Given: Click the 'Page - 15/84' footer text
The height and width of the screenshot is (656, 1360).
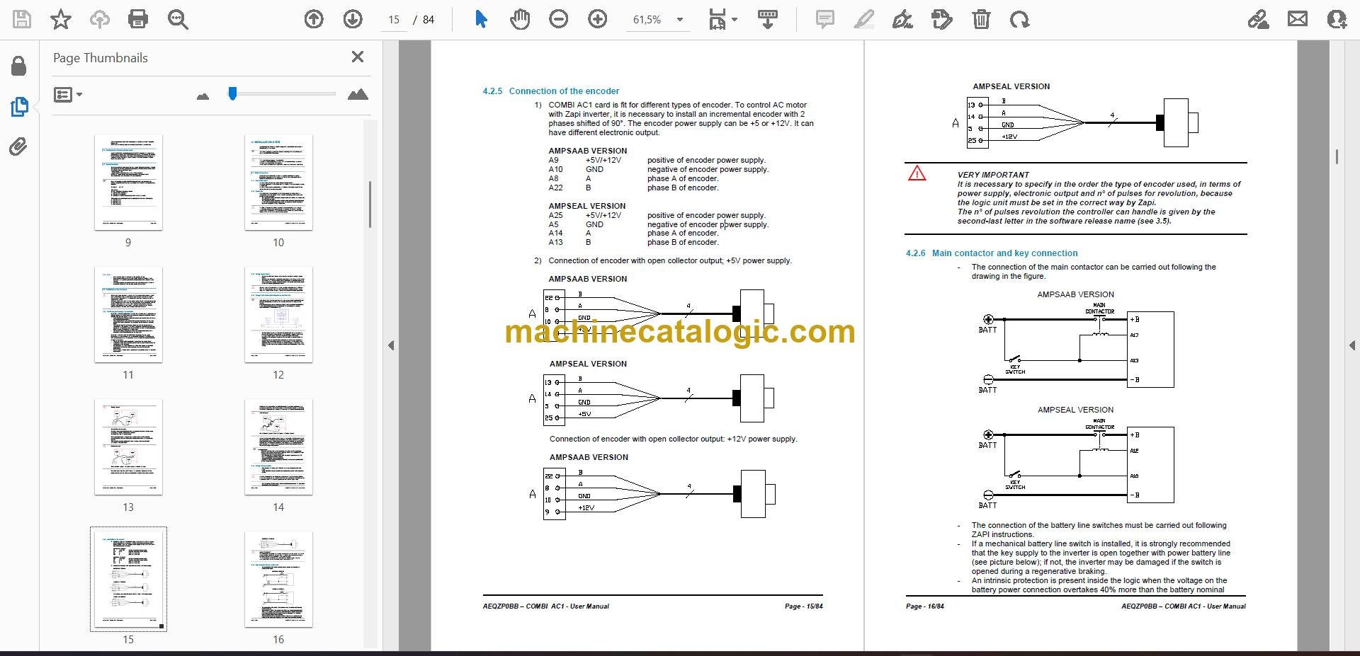Looking at the screenshot, I should (803, 606).
